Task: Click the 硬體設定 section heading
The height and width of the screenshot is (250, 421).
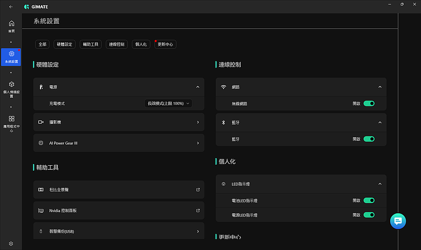Action: tap(47, 64)
